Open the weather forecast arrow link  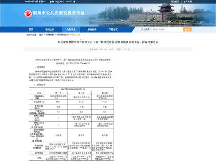[76, 2]
